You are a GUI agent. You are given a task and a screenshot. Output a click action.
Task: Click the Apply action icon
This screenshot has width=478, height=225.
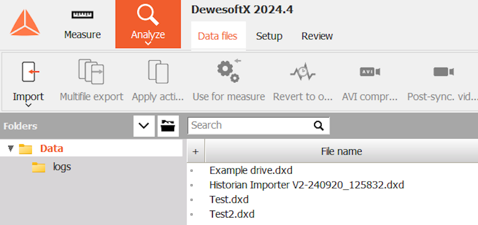(158, 71)
